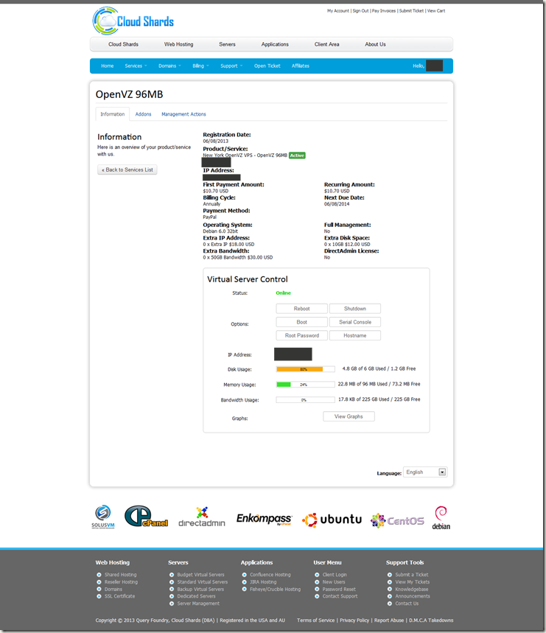Open Dedicated Servers footer link
This screenshot has height=633, width=546.
click(197, 596)
